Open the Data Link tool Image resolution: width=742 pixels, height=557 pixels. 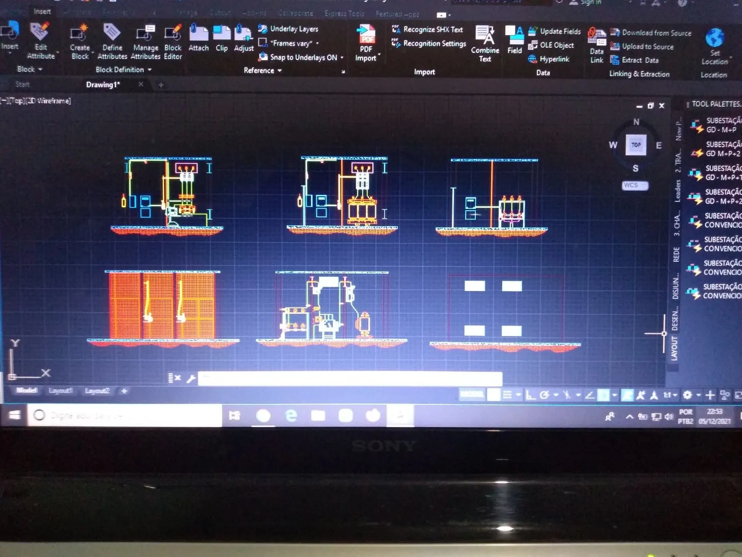pyautogui.click(x=597, y=36)
